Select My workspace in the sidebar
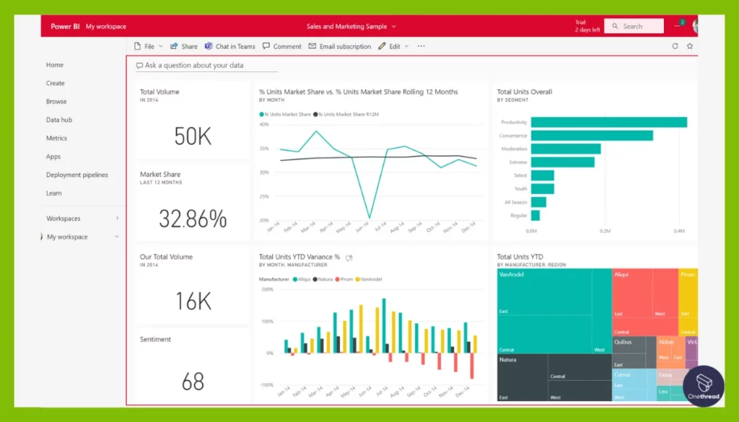 [x=67, y=237]
